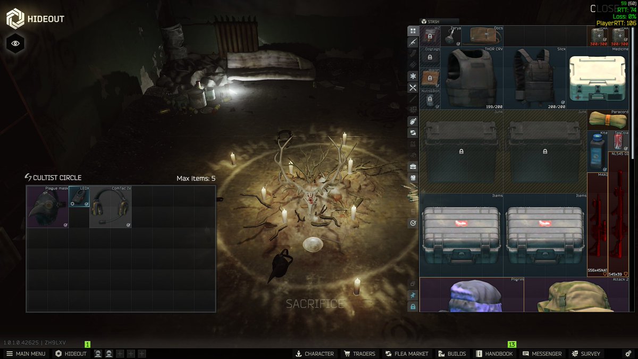Screen dimensions: 638x359
Task: Select the M4A1 rifle
Action: 598,224
